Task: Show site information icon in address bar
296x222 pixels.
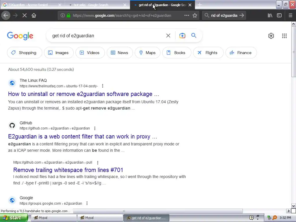Action: click(x=63, y=16)
